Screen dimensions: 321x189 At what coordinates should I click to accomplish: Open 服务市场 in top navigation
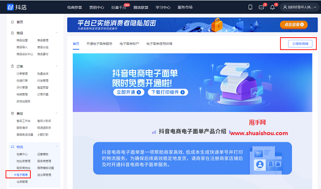click(185, 7)
